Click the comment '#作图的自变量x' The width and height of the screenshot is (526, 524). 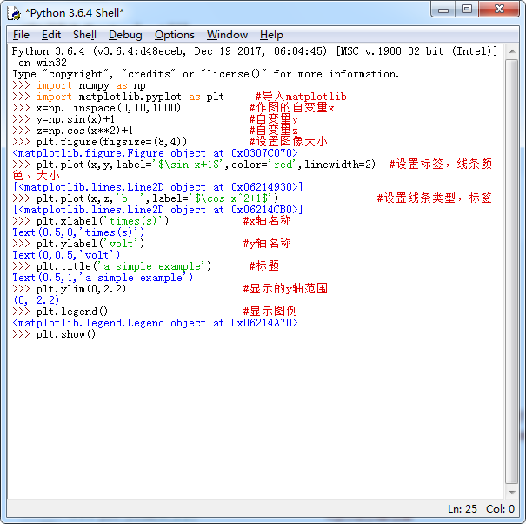(291, 108)
